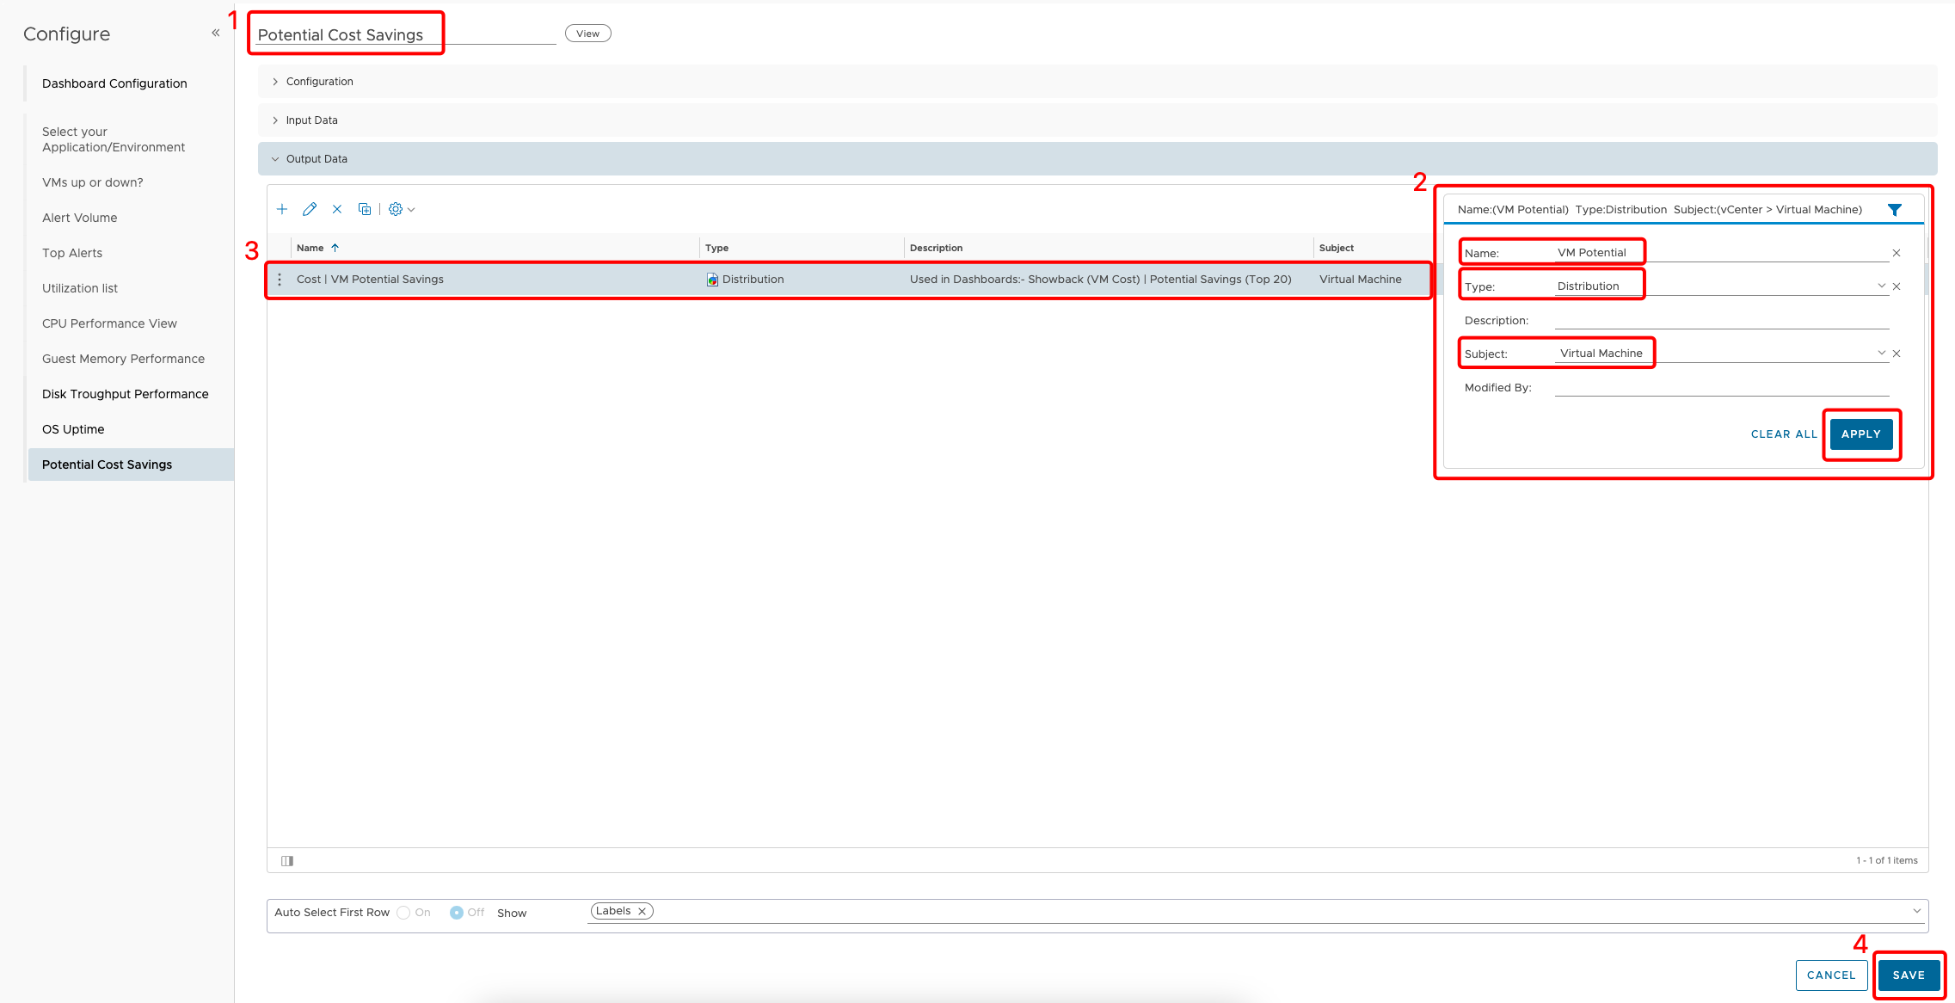The width and height of the screenshot is (1955, 1003).
Task: Open the filter funnel icon in the panel
Action: (1896, 209)
